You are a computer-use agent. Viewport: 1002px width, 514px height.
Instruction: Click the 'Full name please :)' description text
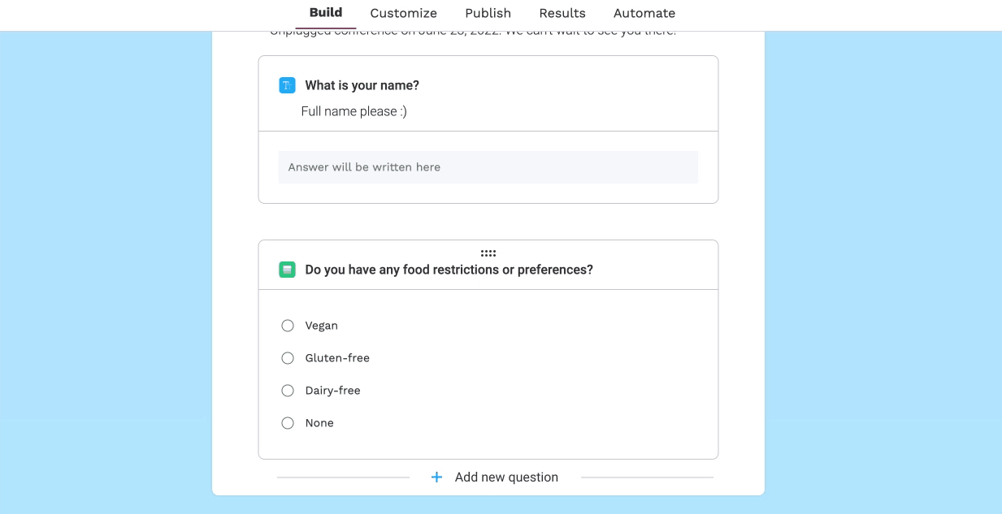click(x=354, y=111)
